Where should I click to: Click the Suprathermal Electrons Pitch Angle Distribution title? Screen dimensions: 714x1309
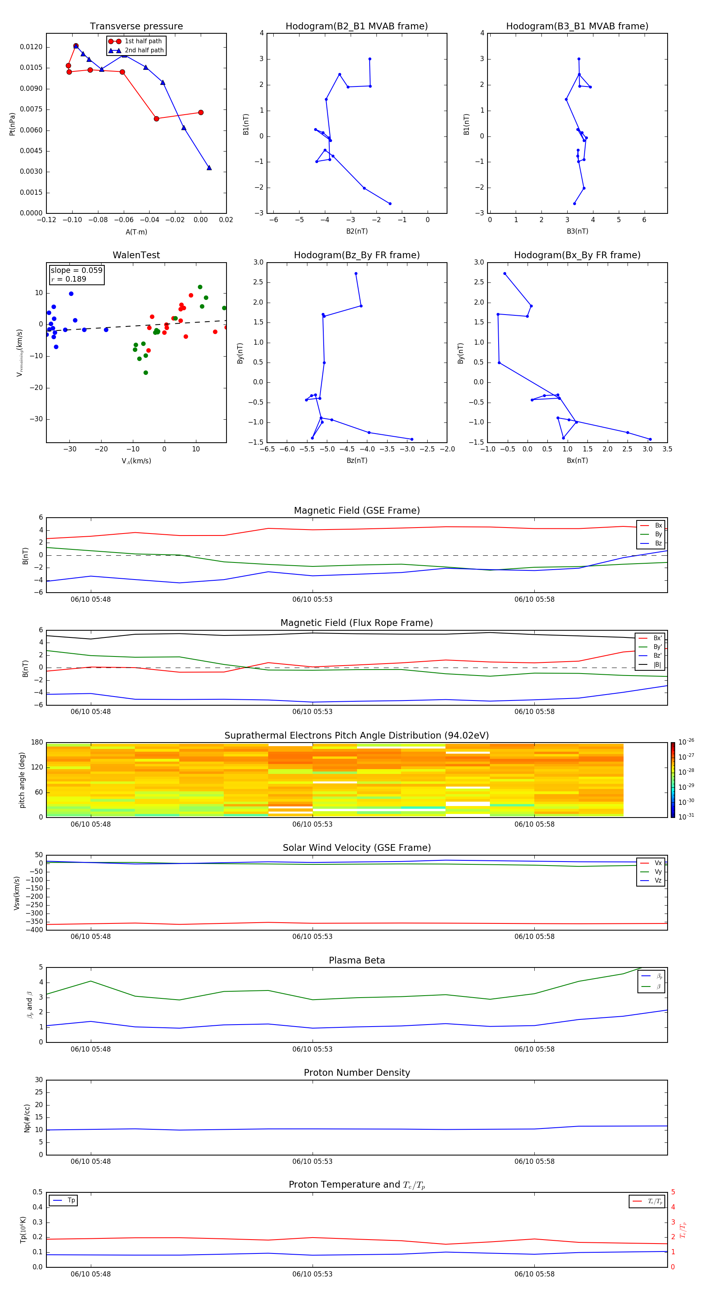357,736
